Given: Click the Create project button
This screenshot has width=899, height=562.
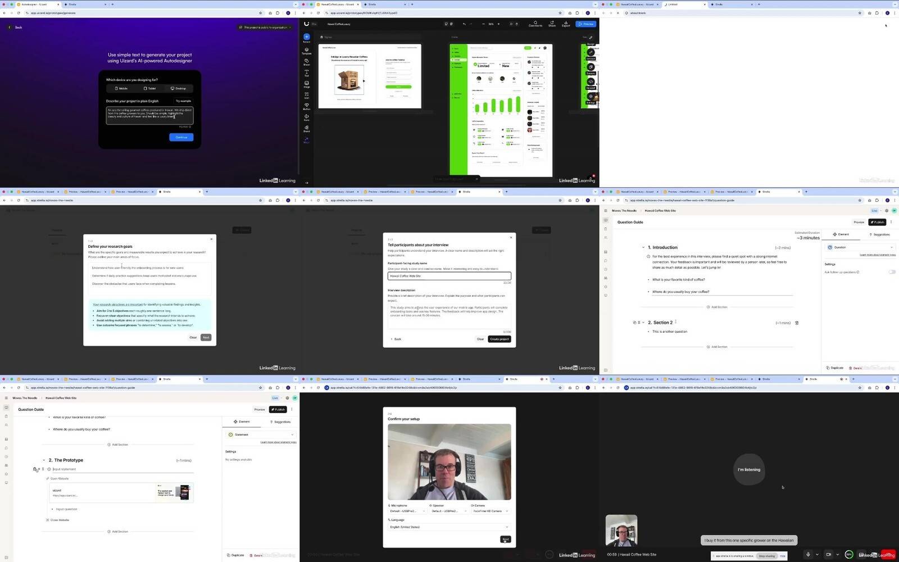Looking at the screenshot, I should pyautogui.click(x=499, y=339).
